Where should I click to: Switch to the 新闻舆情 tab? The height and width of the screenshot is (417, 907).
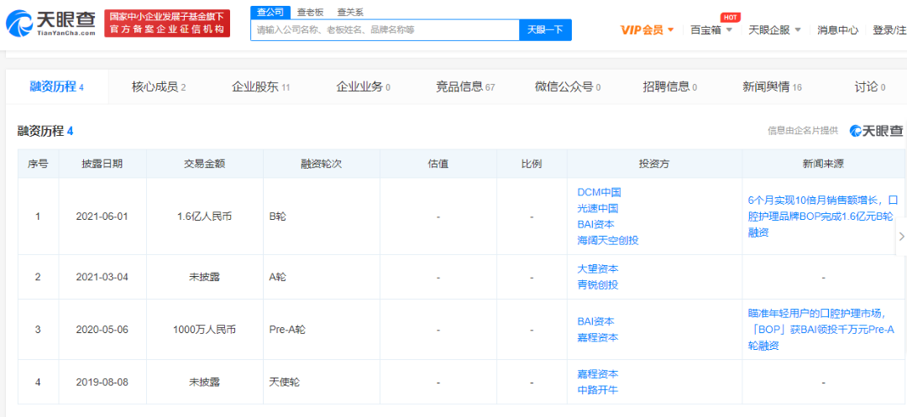tap(772, 86)
